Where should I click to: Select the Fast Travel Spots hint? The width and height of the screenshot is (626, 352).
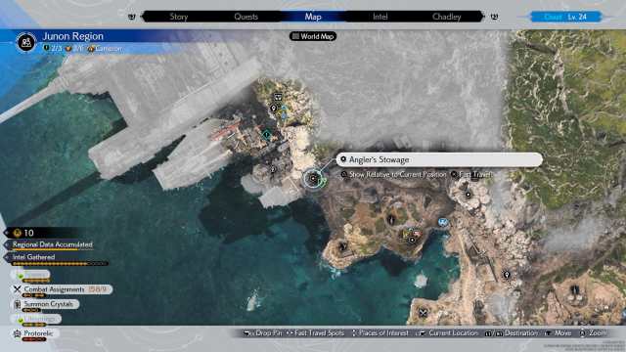click(315, 332)
